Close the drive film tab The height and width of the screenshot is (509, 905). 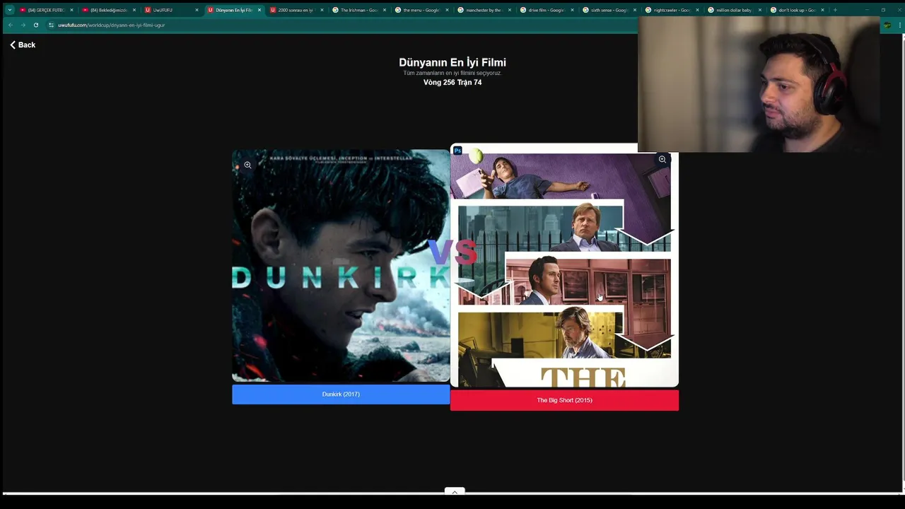[x=572, y=10]
